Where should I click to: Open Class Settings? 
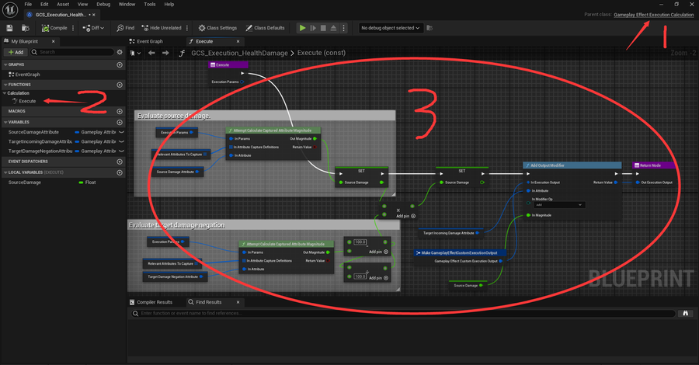pos(217,28)
